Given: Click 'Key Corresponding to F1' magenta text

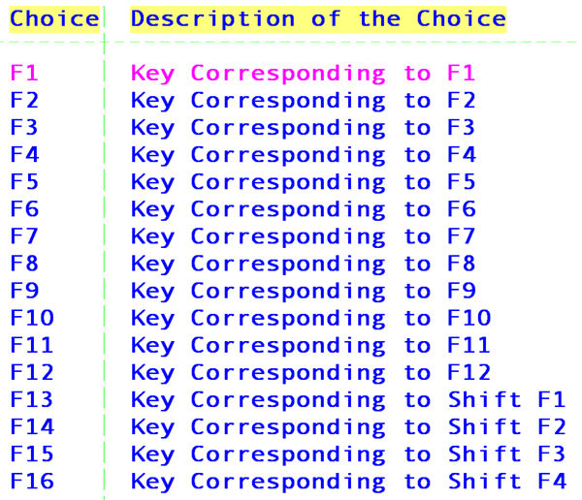Looking at the screenshot, I should [x=304, y=73].
